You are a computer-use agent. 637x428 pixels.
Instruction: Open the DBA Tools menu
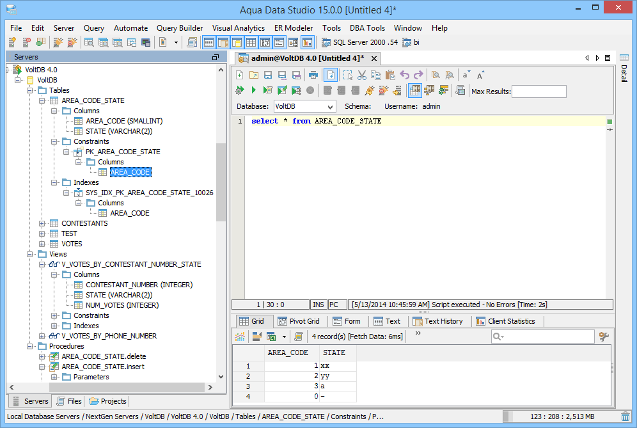click(367, 28)
